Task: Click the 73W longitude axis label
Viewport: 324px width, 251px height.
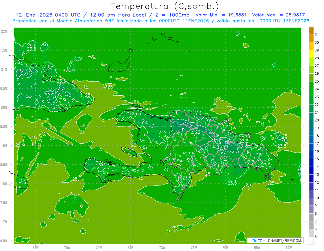Action: tap(130, 247)
